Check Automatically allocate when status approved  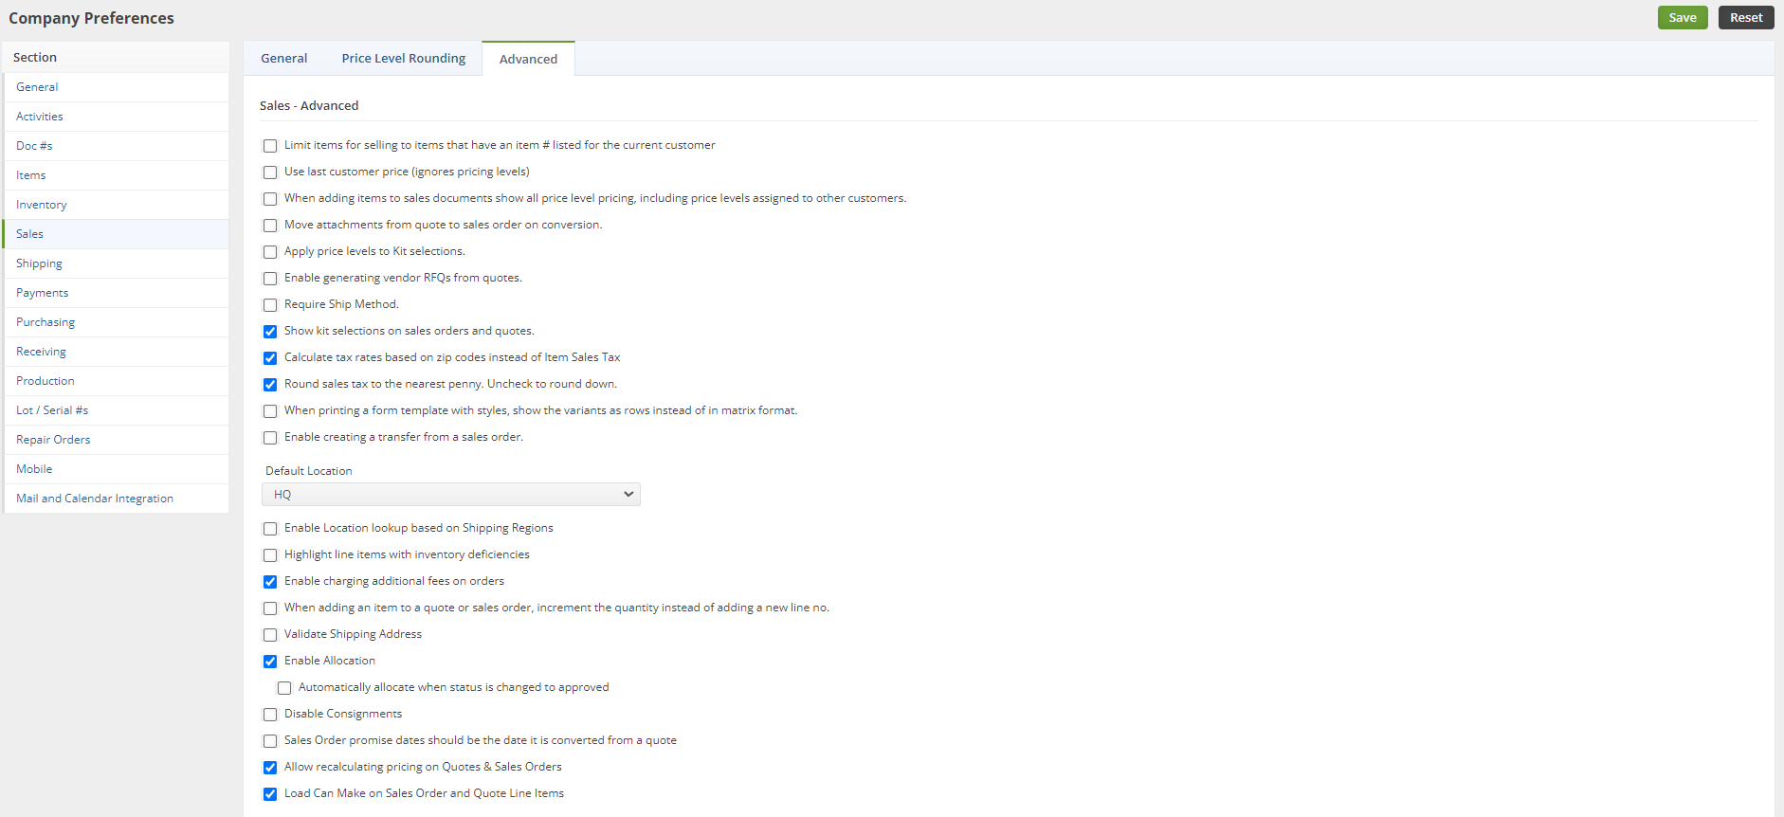click(284, 688)
